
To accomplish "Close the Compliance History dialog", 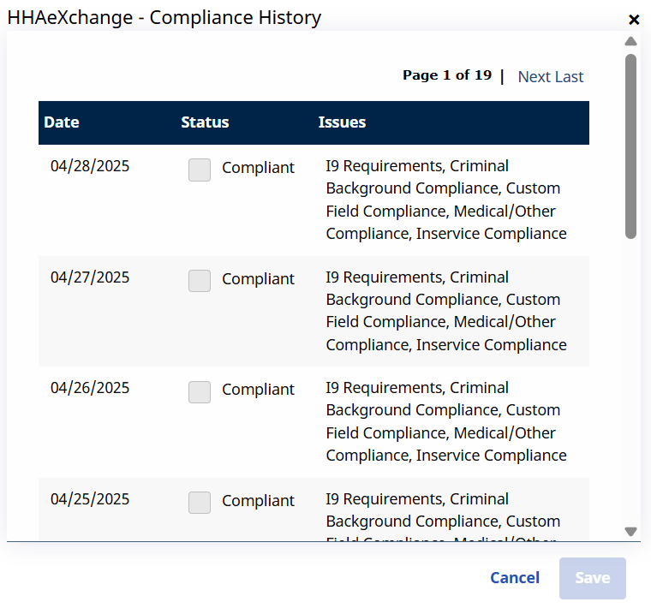I will point(634,20).
